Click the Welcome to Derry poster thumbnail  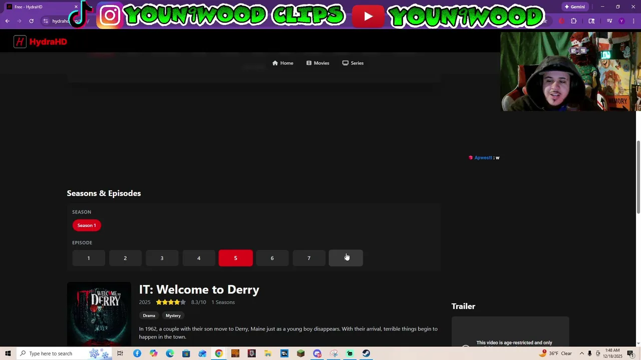99,314
